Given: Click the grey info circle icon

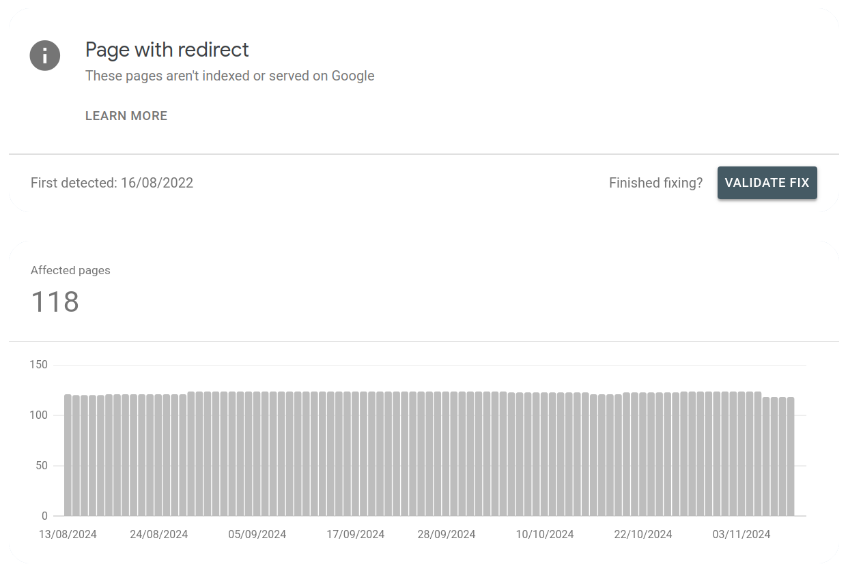Looking at the screenshot, I should click(45, 55).
